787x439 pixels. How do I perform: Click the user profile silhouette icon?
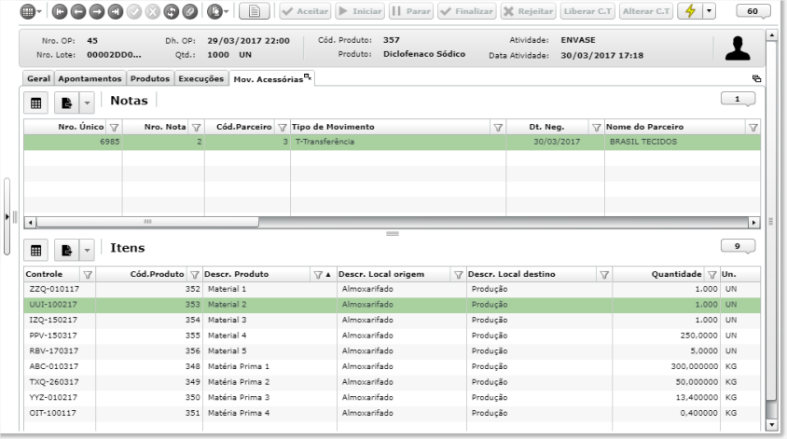(738, 48)
